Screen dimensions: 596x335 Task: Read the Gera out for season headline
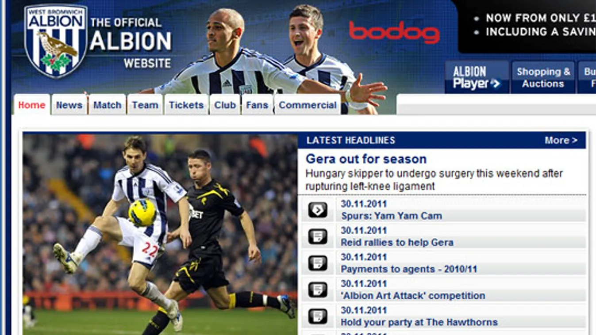[x=366, y=159]
